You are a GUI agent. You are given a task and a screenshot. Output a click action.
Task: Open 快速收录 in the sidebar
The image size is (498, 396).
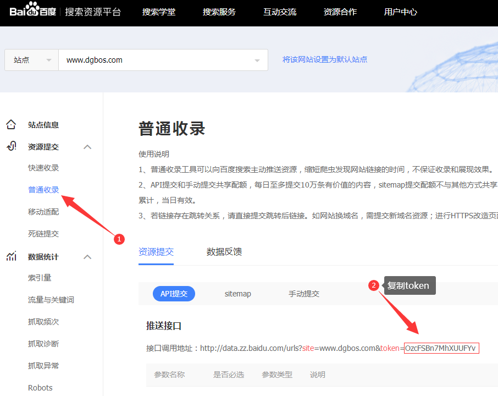tap(43, 168)
